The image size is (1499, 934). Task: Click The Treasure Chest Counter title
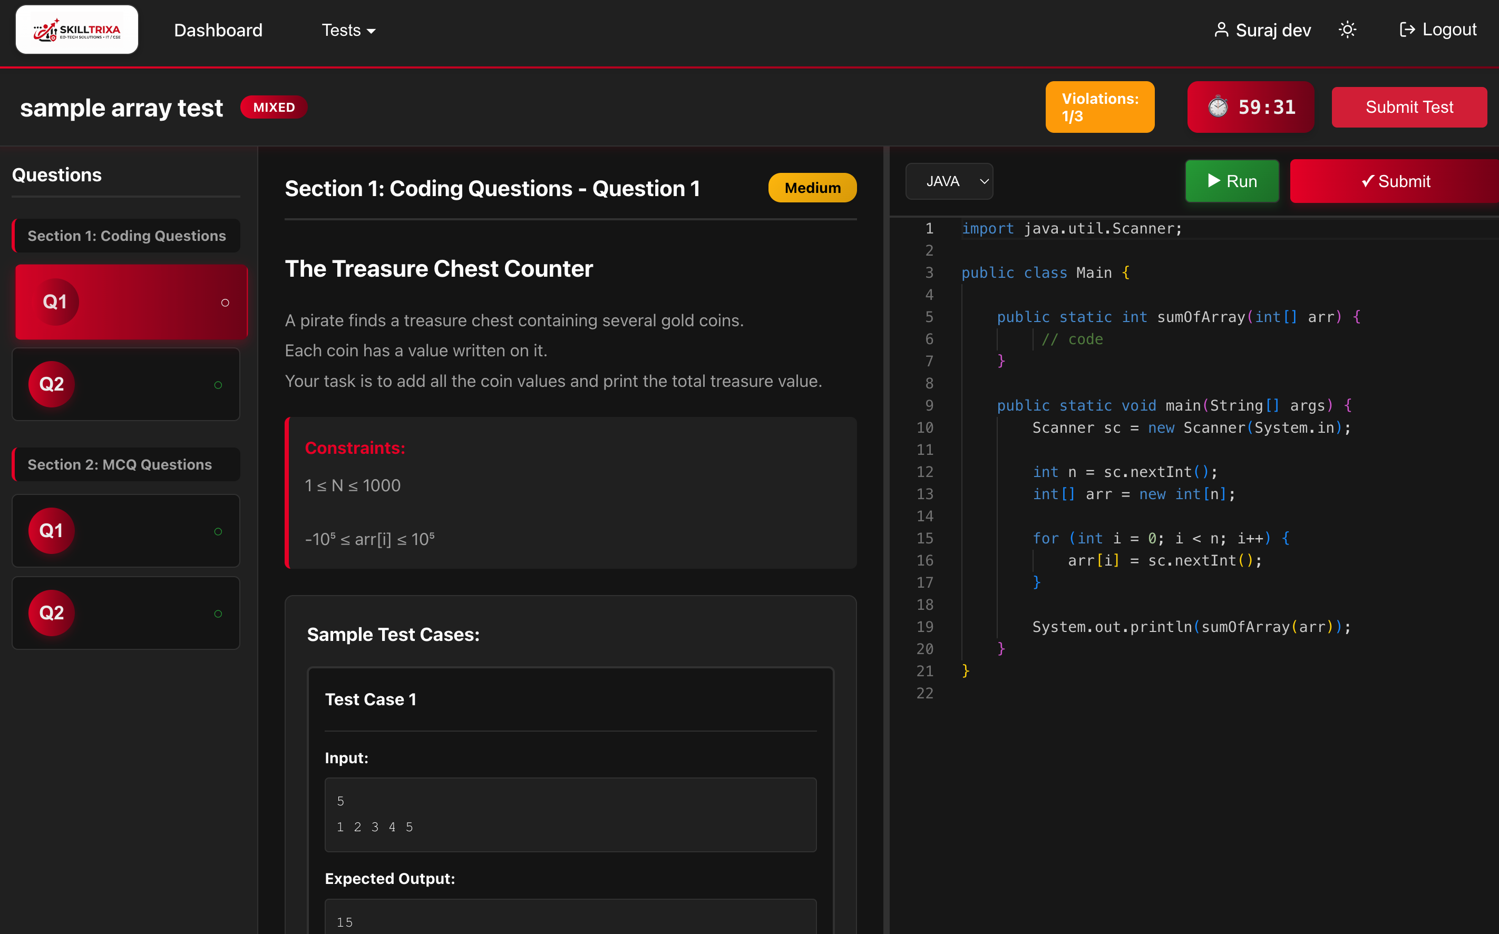[439, 269]
